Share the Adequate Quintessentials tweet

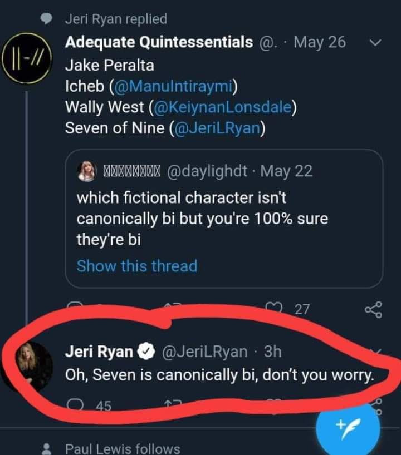(373, 309)
